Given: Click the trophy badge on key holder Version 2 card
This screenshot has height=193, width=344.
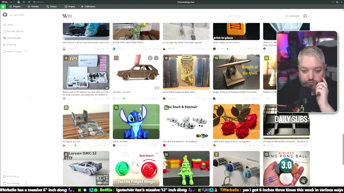Looking at the screenshot, I should tap(216, 154).
